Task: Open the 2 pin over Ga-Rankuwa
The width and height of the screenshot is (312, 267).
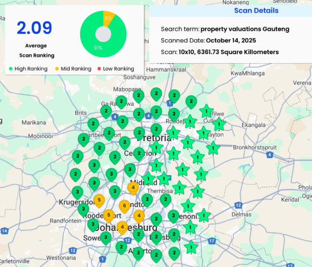Action: coord(121,102)
